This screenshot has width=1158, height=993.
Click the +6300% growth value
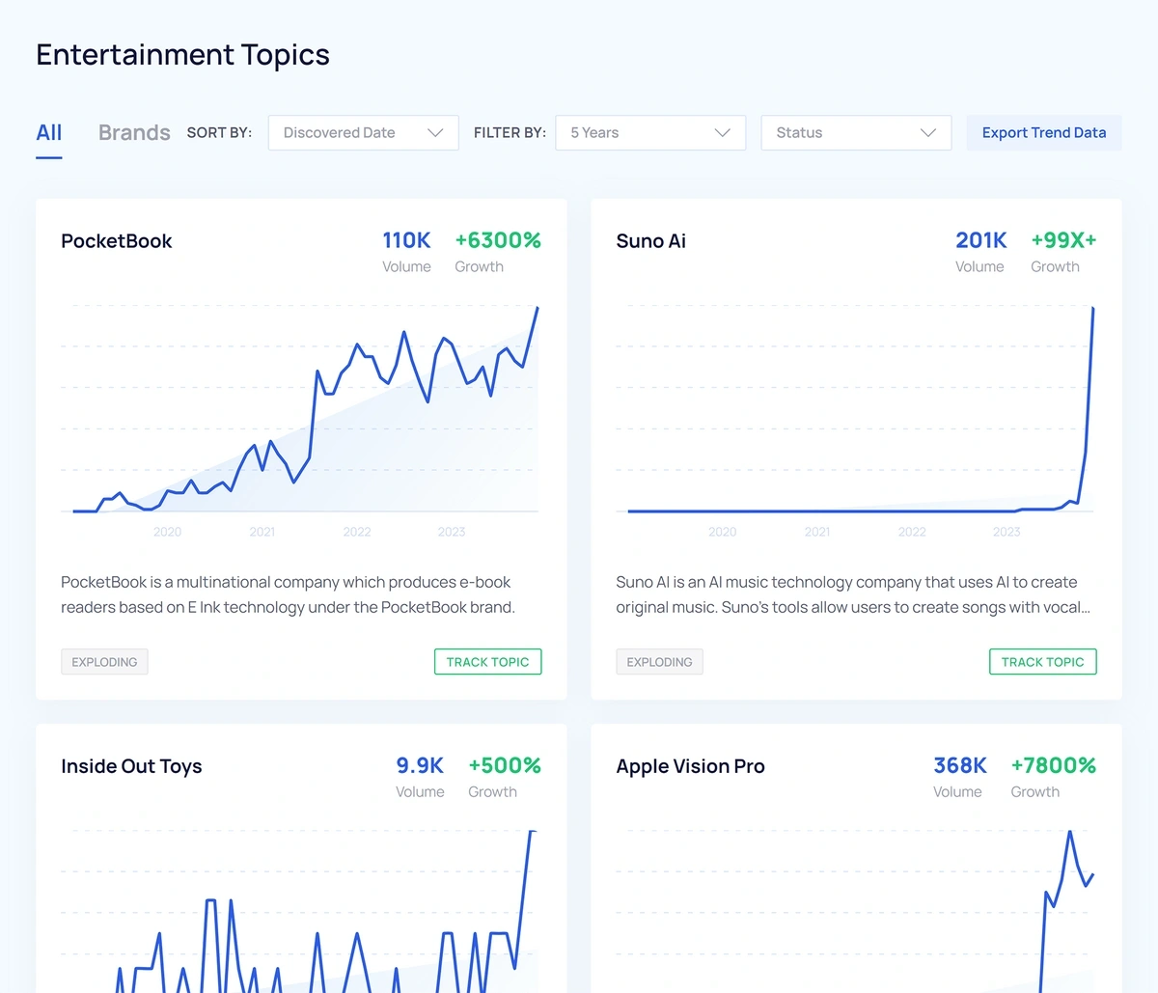pyautogui.click(x=498, y=240)
